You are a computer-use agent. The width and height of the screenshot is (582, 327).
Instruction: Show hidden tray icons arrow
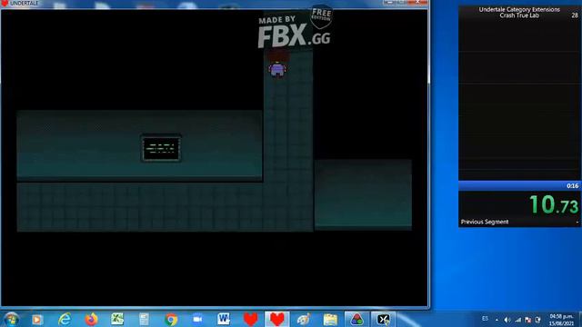(497, 320)
